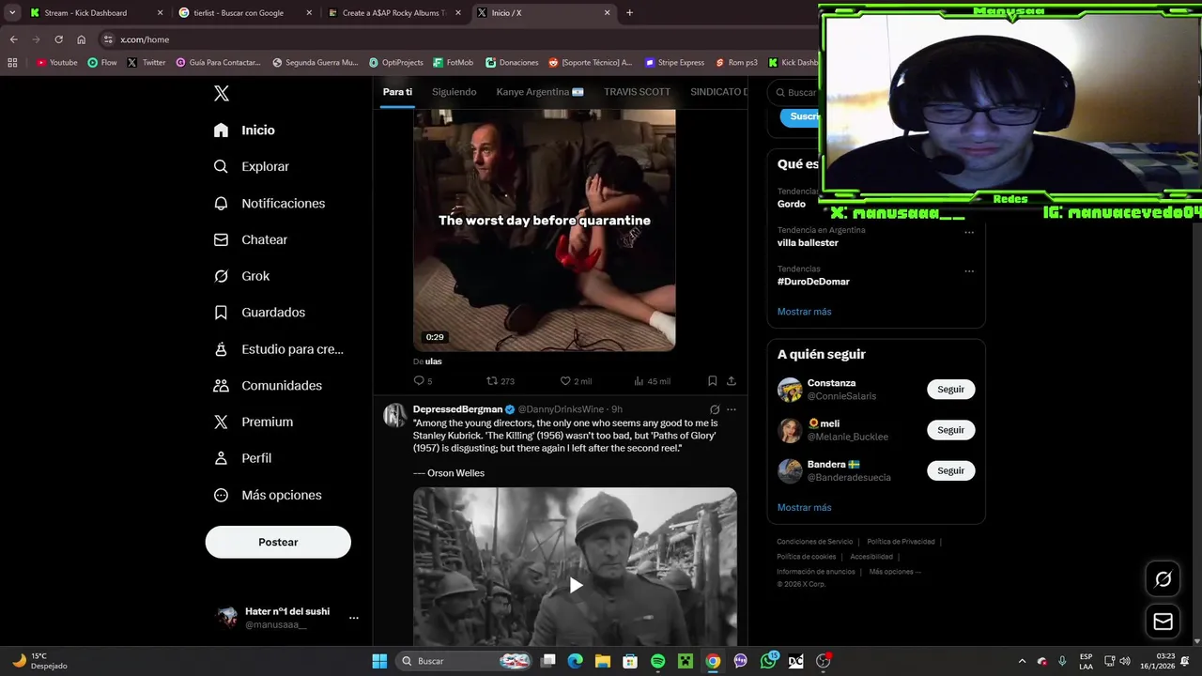Viewport: 1202px width, 676px height.
Task: Share the quarantine video post
Action: pyautogui.click(x=731, y=381)
